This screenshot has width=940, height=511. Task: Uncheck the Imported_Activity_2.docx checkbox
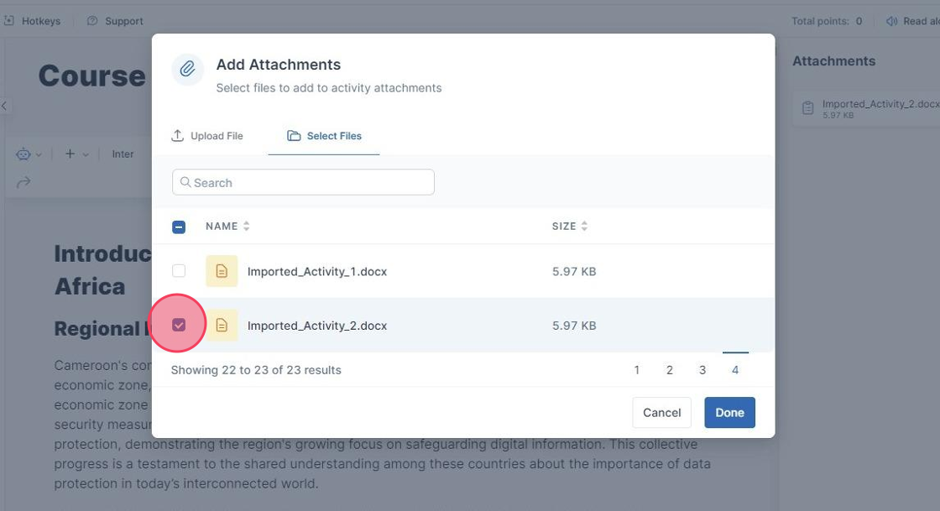pyautogui.click(x=179, y=325)
